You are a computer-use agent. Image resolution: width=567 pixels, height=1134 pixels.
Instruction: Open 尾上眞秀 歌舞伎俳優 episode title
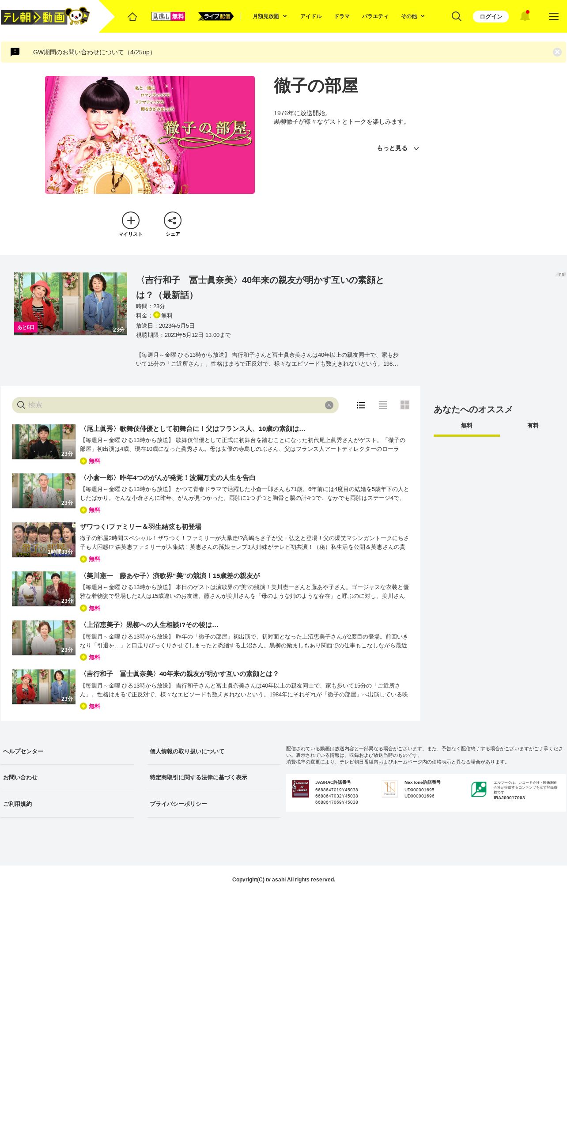click(193, 429)
